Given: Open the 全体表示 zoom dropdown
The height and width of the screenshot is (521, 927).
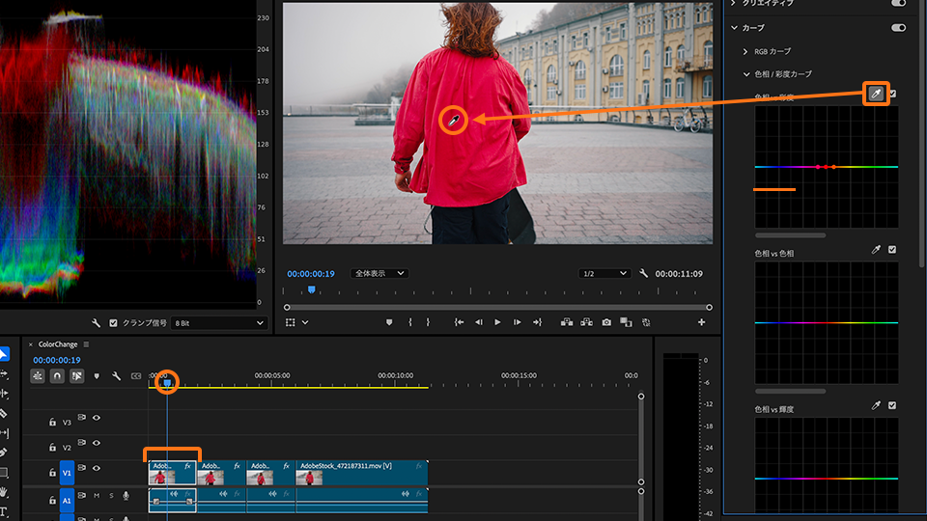Looking at the screenshot, I should [x=379, y=274].
